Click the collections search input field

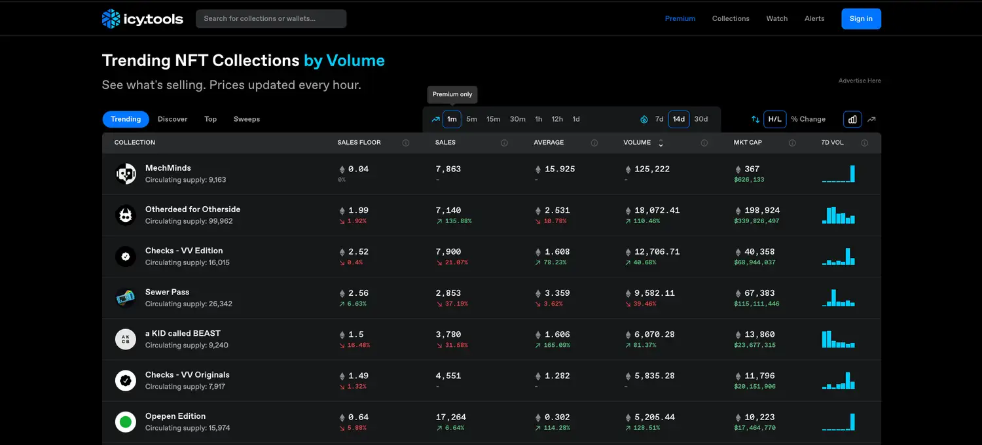[x=270, y=18]
